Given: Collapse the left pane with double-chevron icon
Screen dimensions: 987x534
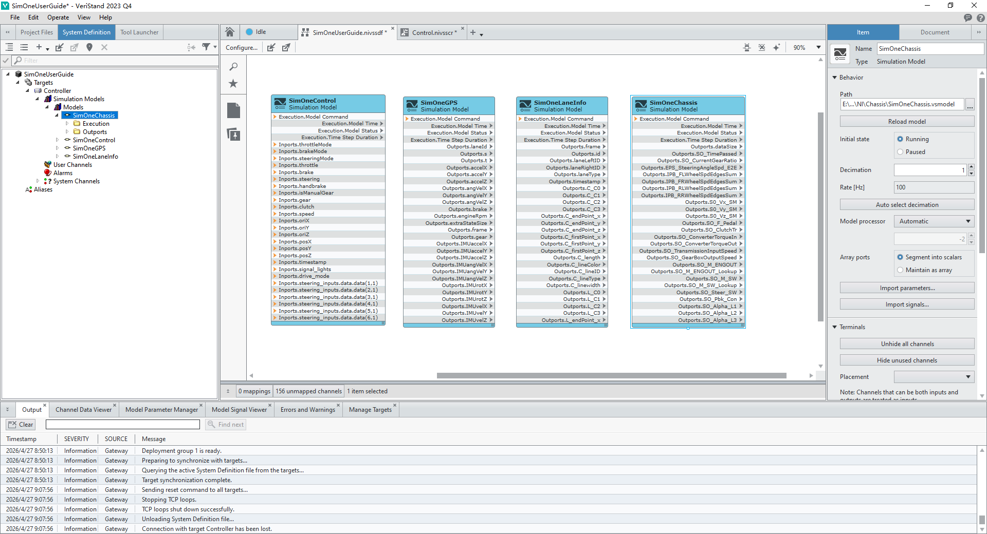Looking at the screenshot, I should coord(8,32).
